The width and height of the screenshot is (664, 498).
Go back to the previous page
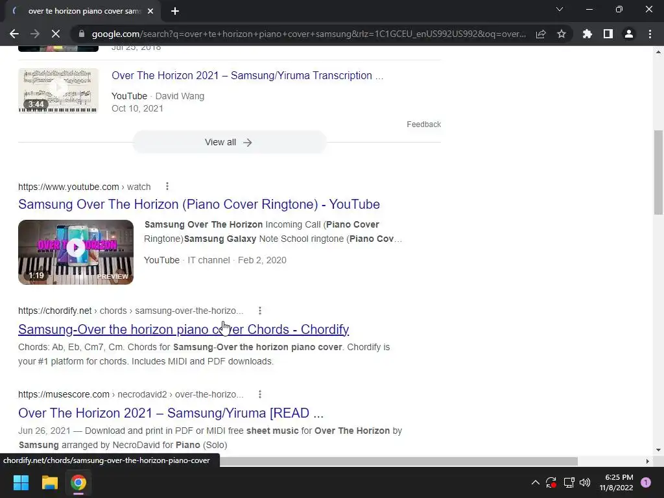pyautogui.click(x=14, y=34)
